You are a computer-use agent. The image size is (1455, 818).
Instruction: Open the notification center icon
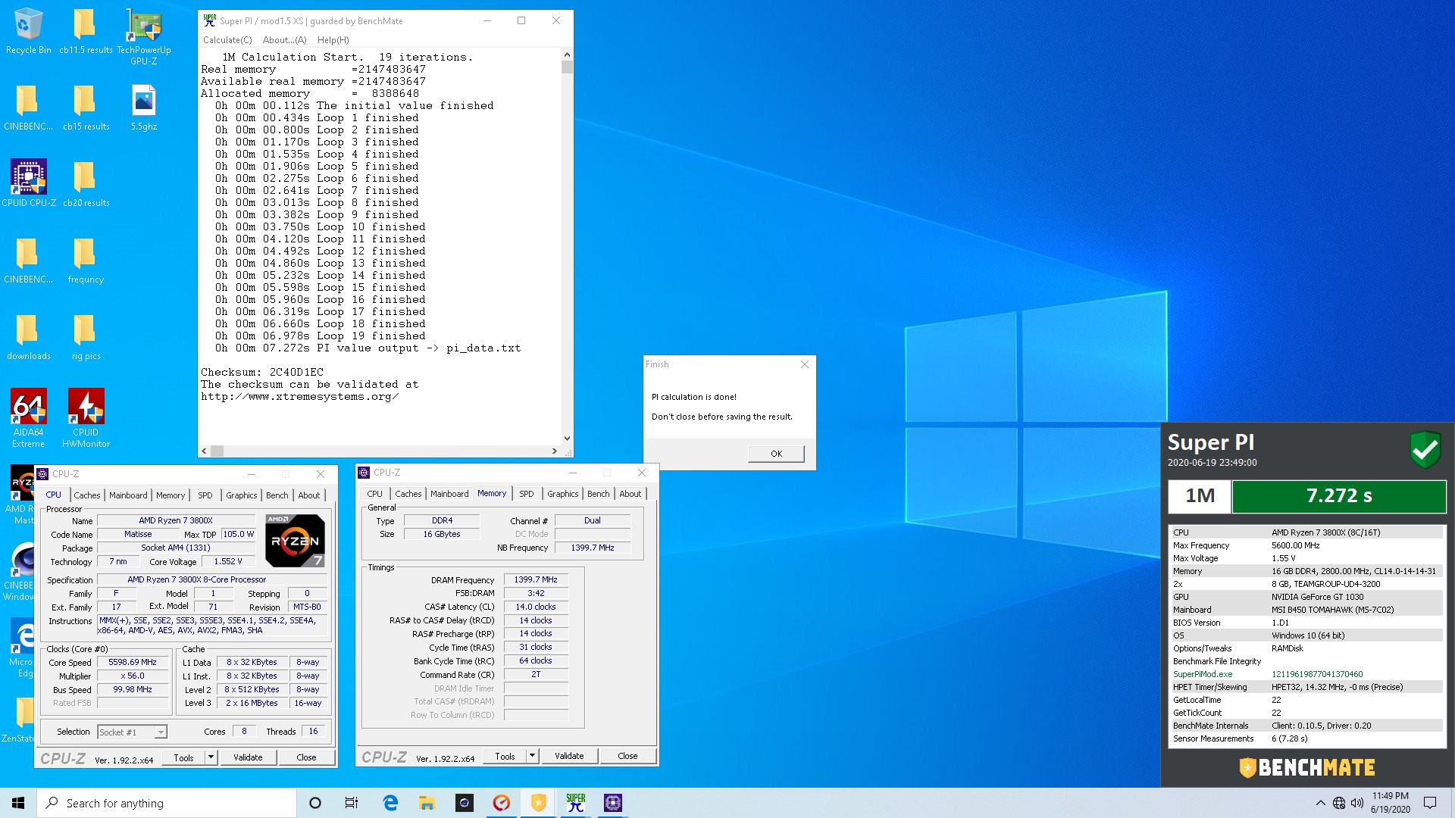point(1430,803)
